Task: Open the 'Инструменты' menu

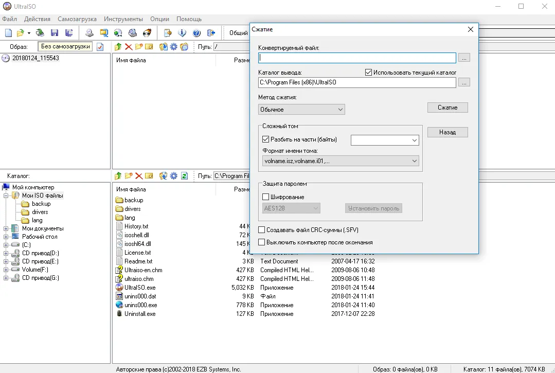Action: point(123,19)
